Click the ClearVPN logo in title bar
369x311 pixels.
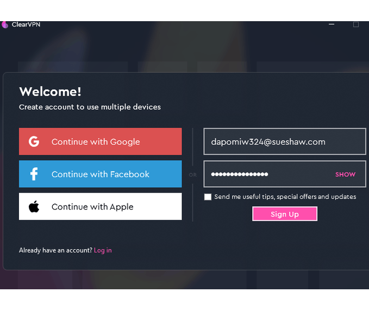5,24
